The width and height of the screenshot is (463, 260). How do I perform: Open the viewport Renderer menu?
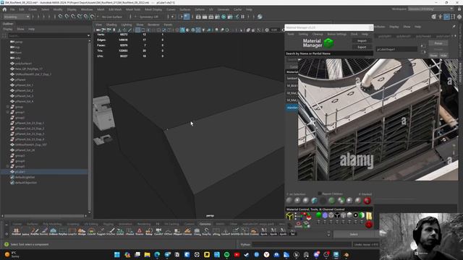pyautogui.click(x=153, y=25)
